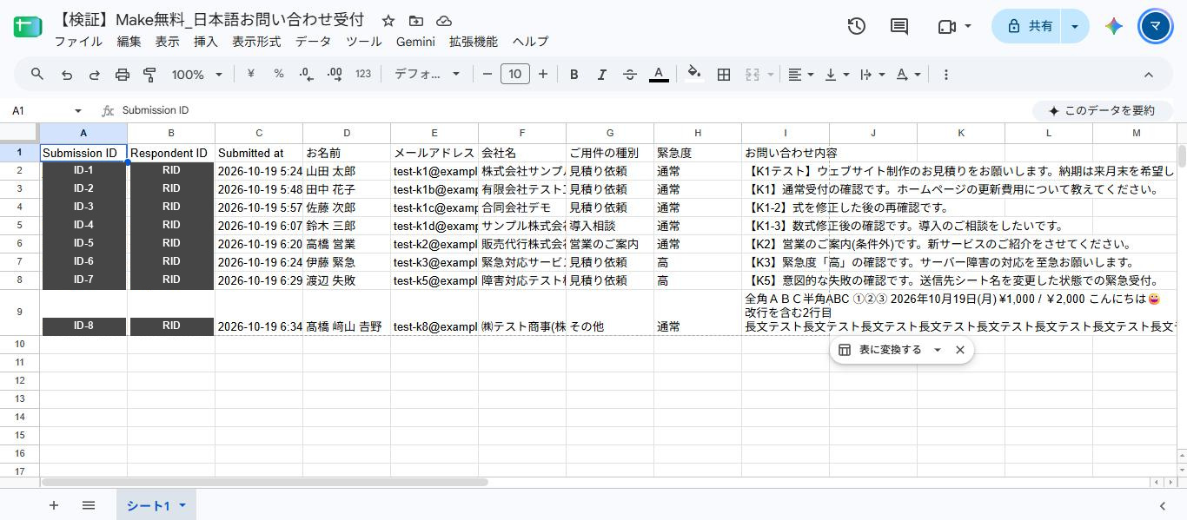Edit the font size field

tap(515, 75)
